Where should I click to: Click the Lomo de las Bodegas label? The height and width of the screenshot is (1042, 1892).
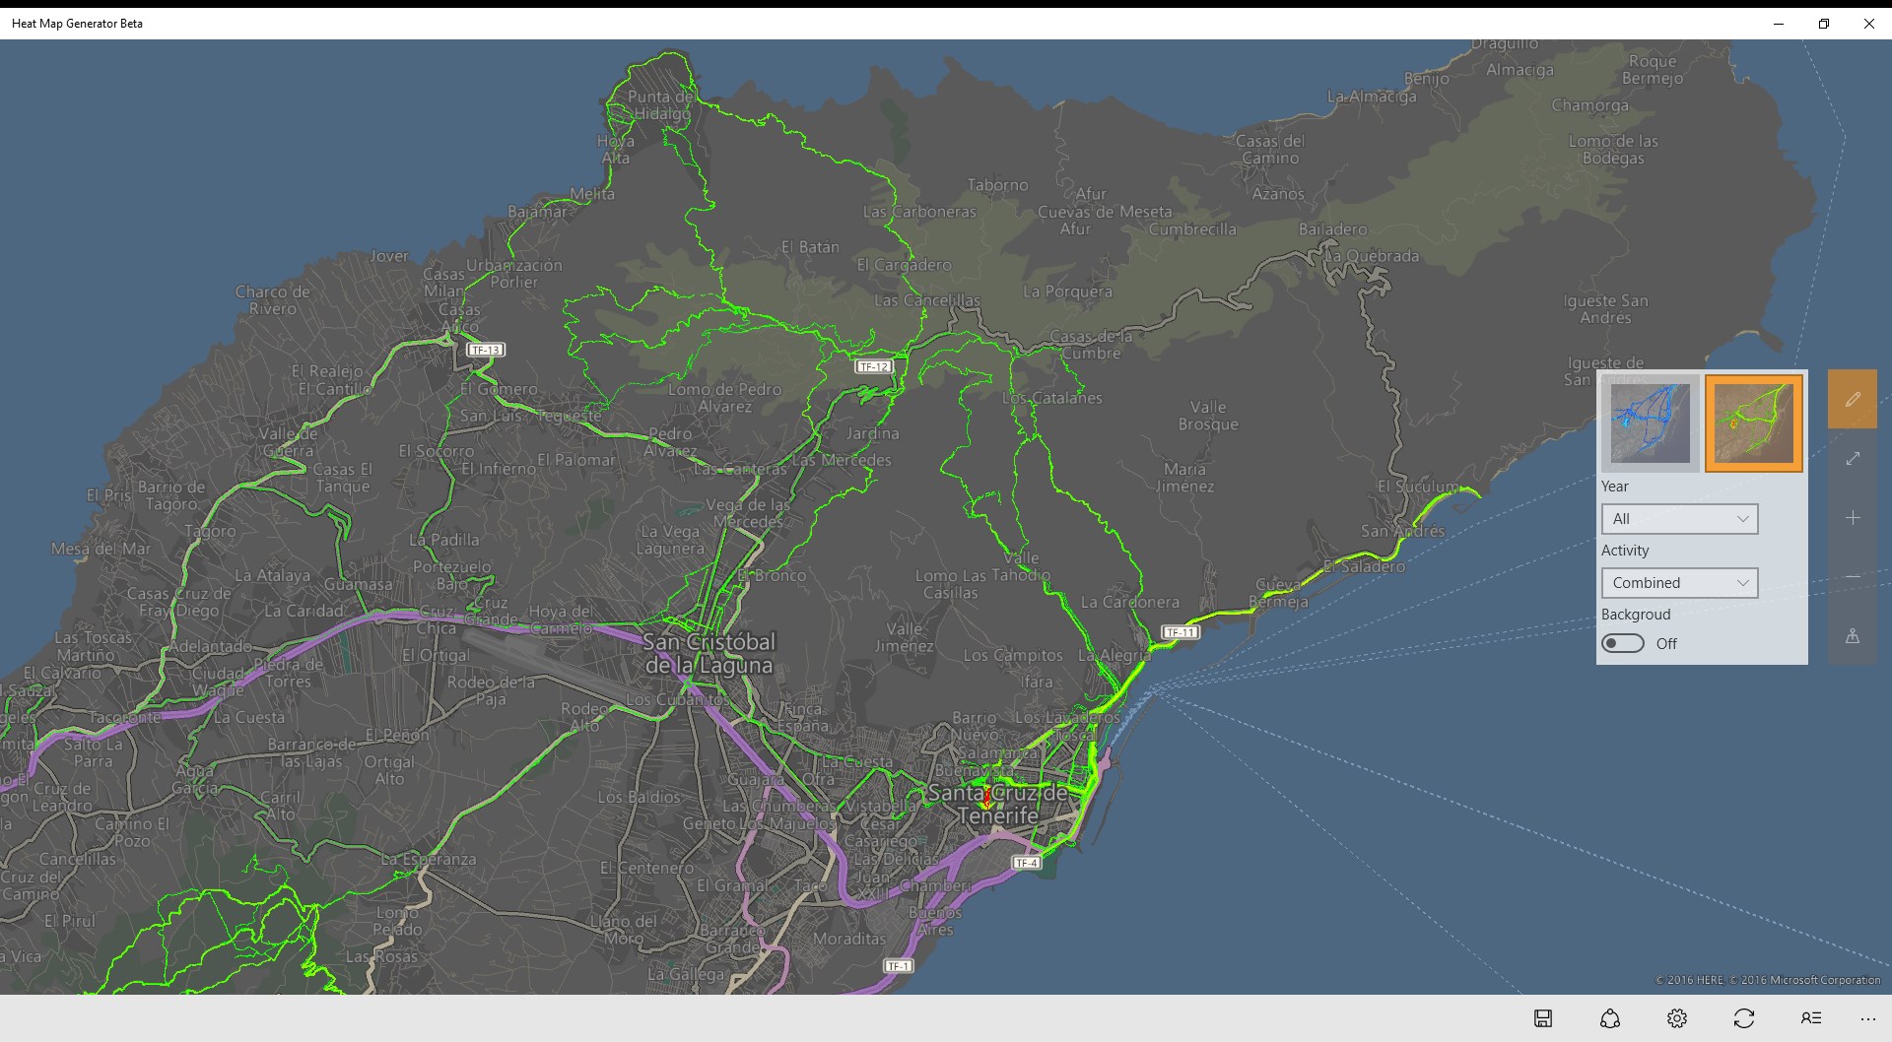pyautogui.click(x=1613, y=150)
